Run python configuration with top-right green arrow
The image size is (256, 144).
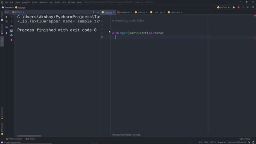[234, 7]
